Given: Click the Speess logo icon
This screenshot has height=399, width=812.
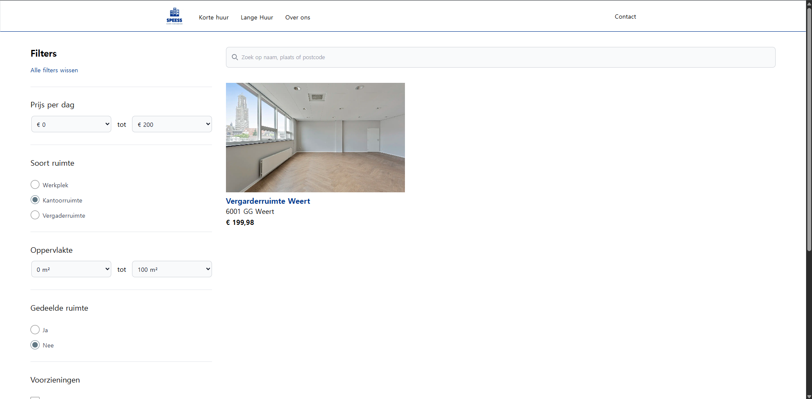Looking at the screenshot, I should pyautogui.click(x=174, y=16).
